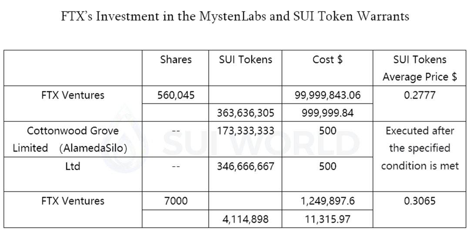The height and width of the screenshot is (232, 470).
Task: Select the Shares column header
Action: point(176,60)
